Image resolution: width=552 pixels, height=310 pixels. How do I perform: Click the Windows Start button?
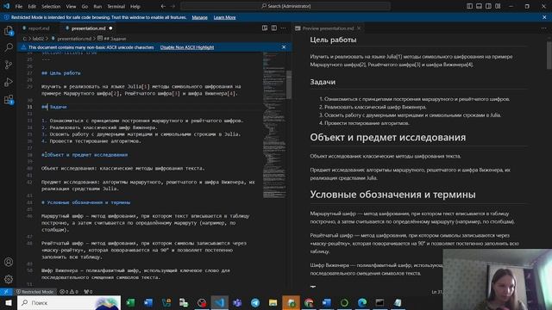tap(9, 302)
